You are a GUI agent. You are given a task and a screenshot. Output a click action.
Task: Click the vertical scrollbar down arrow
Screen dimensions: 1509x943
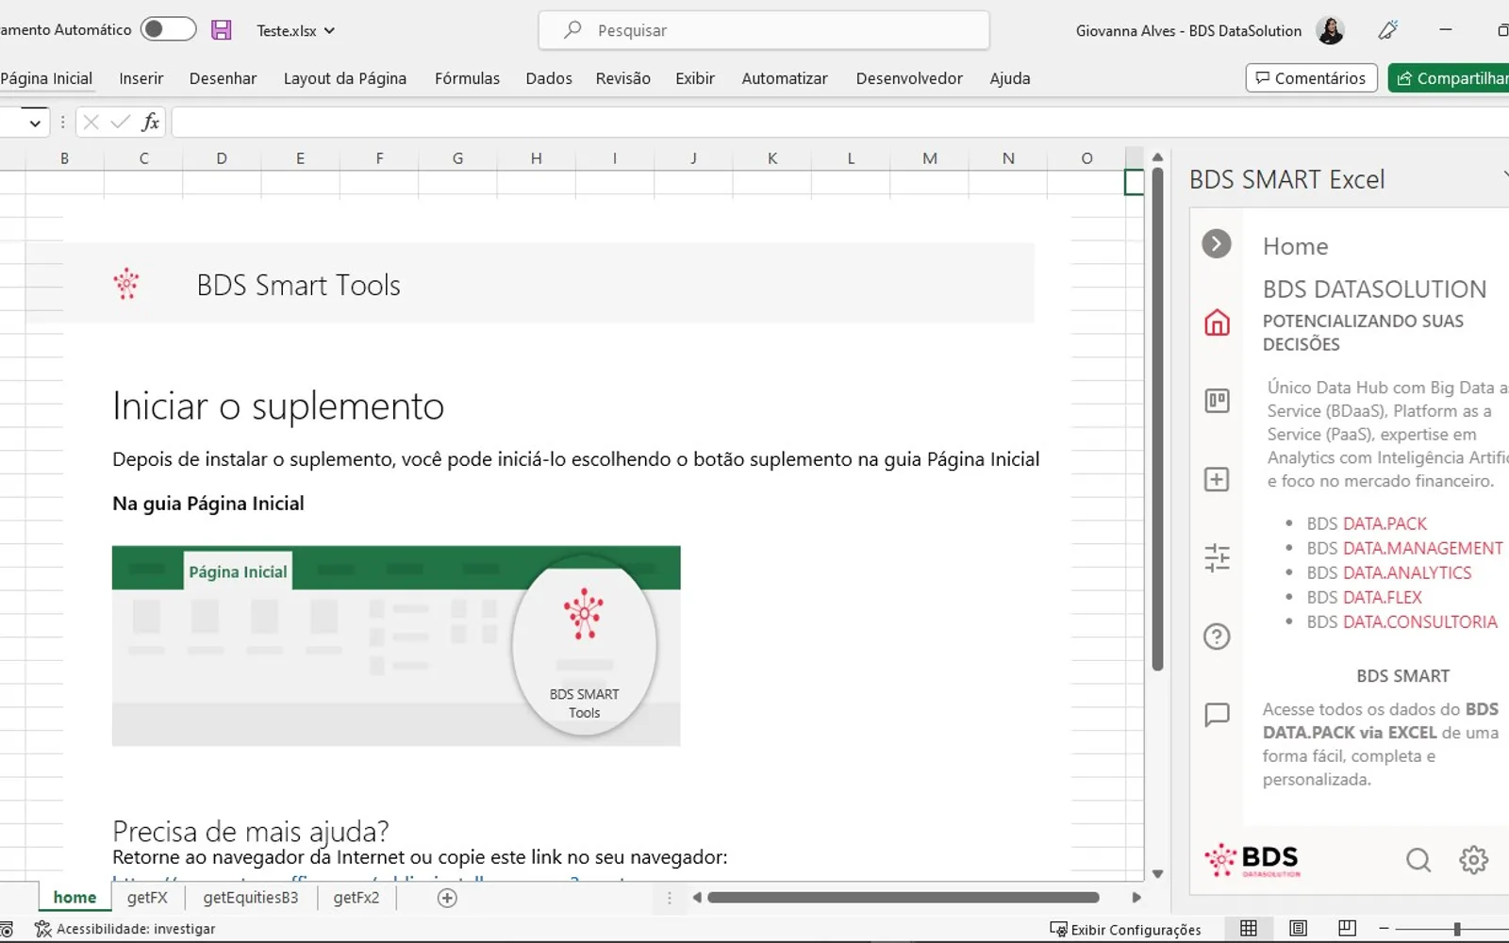[x=1157, y=874]
